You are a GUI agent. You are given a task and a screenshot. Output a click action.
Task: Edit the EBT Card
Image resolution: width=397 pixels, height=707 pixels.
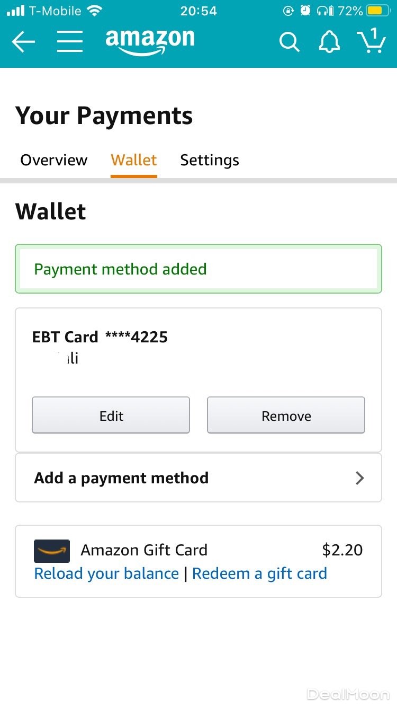tap(111, 416)
